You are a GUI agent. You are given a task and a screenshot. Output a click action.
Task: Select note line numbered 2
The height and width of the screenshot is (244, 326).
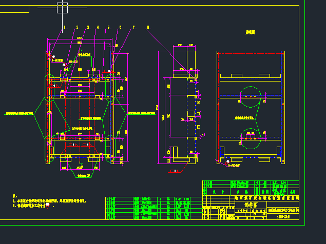[33, 206]
